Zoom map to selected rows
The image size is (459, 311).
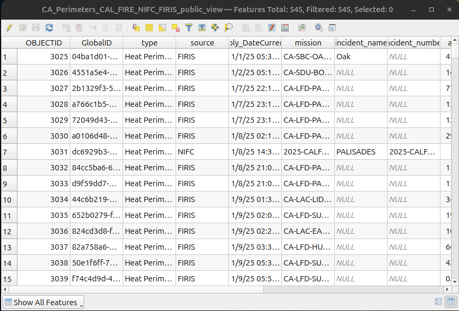click(228, 28)
